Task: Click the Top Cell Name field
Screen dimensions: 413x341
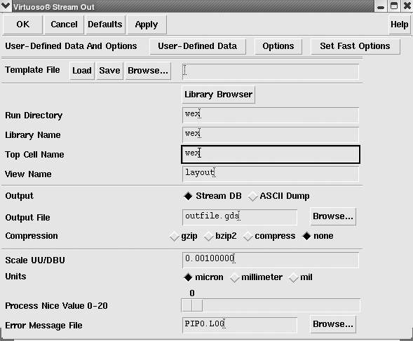Action: pos(271,154)
